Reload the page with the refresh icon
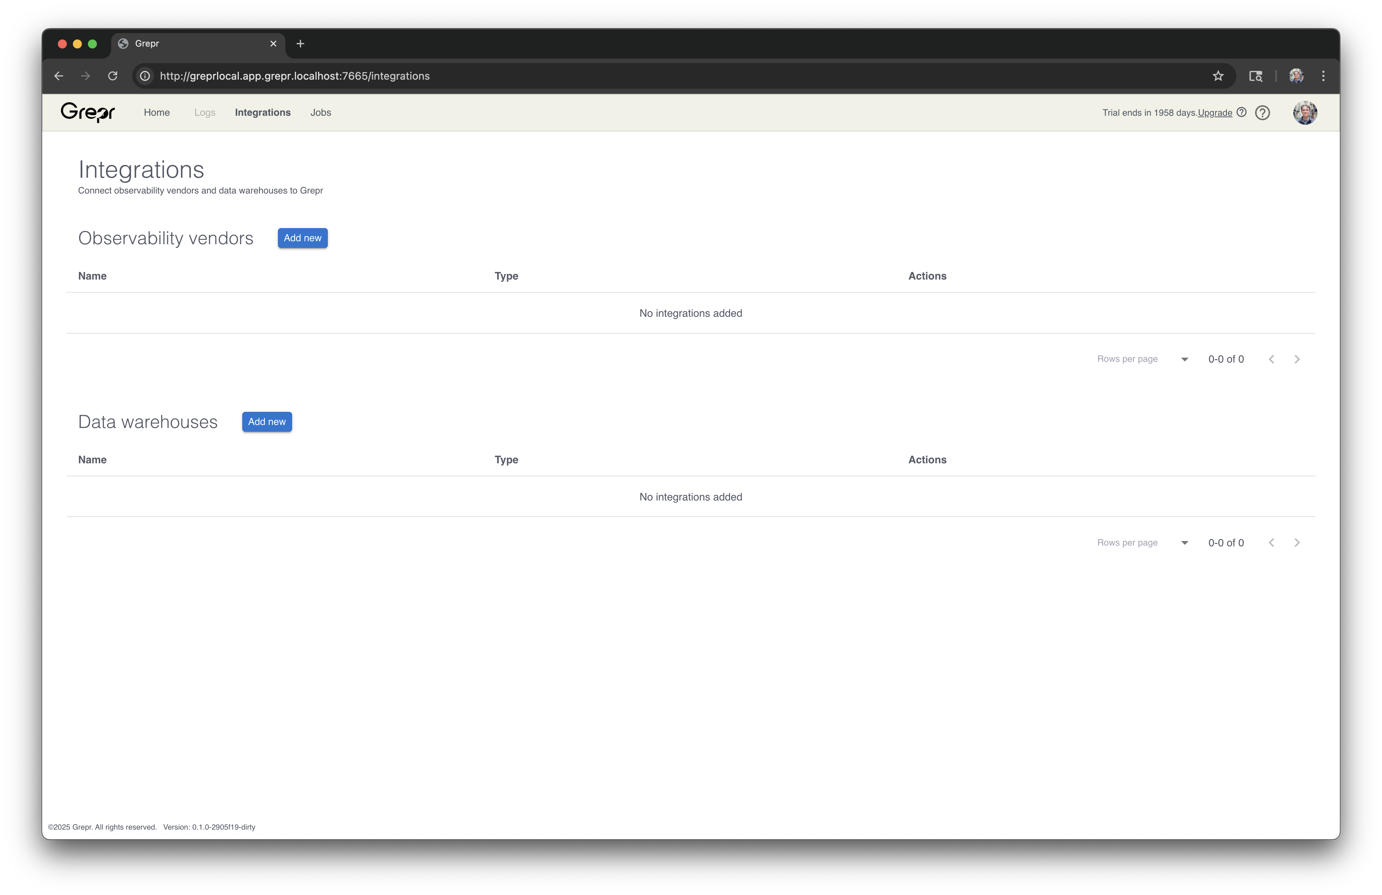 pyautogui.click(x=113, y=76)
